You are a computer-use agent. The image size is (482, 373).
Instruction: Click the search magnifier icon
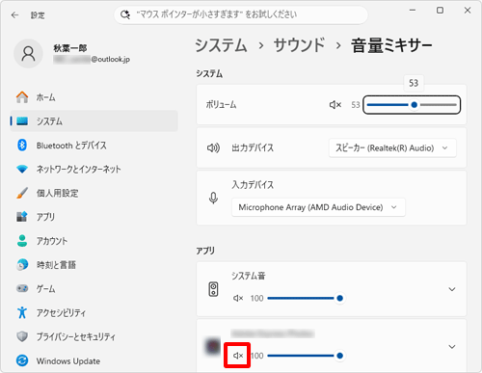(125, 14)
